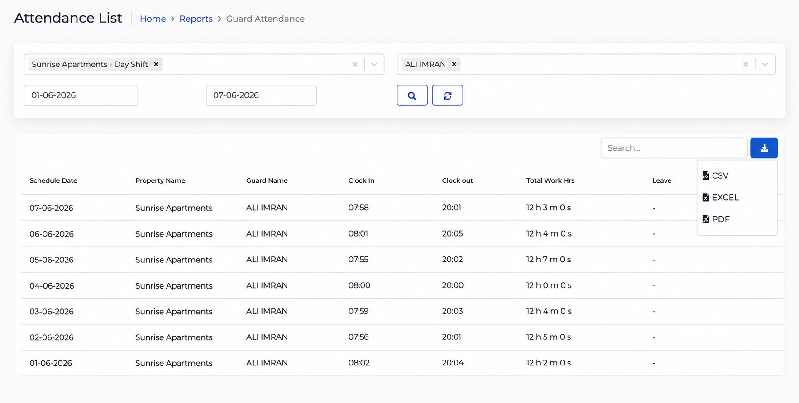
Task: Go to Home breadcrumb link
Action: pyautogui.click(x=153, y=19)
